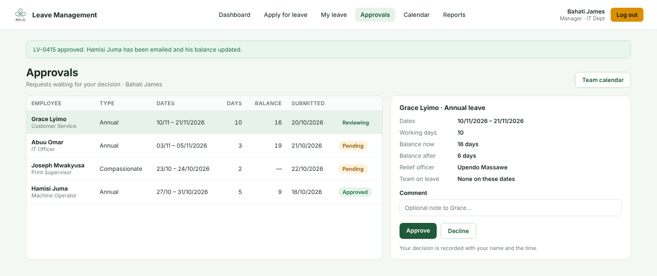Click the IT Officer role text
657x276 pixels.
43,150
